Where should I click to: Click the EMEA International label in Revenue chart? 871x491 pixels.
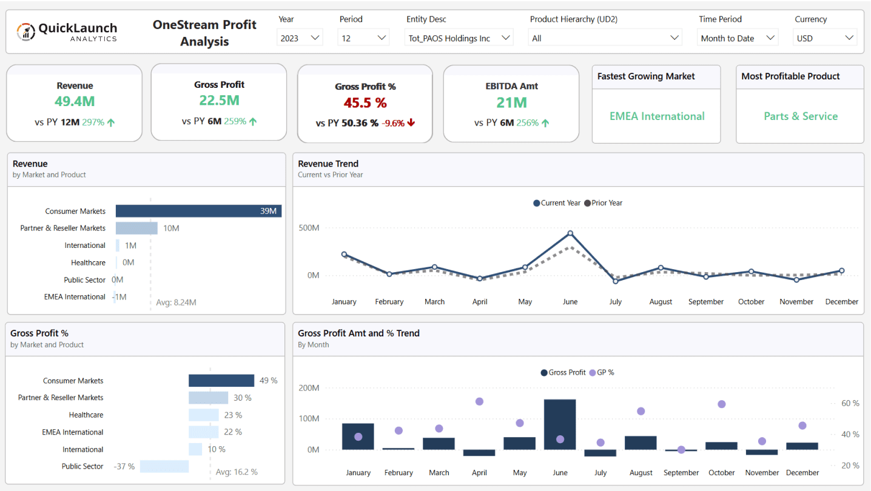[75, 297]
